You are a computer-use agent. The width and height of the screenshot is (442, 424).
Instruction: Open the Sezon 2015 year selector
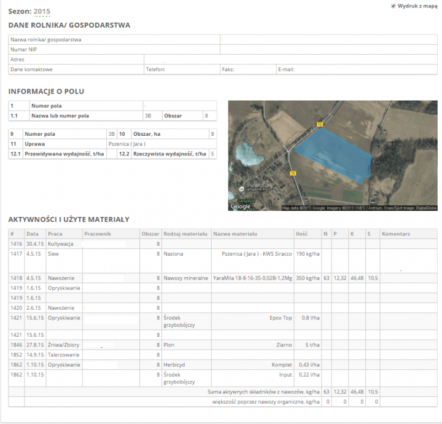(x=42, y=12)
